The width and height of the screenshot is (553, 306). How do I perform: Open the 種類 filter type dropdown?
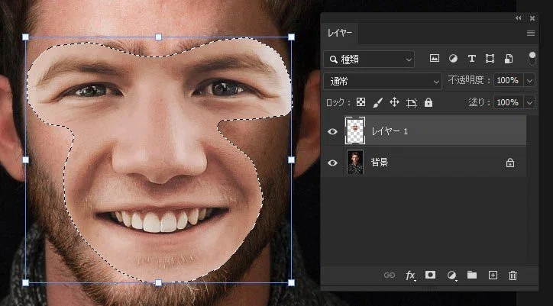369,60
